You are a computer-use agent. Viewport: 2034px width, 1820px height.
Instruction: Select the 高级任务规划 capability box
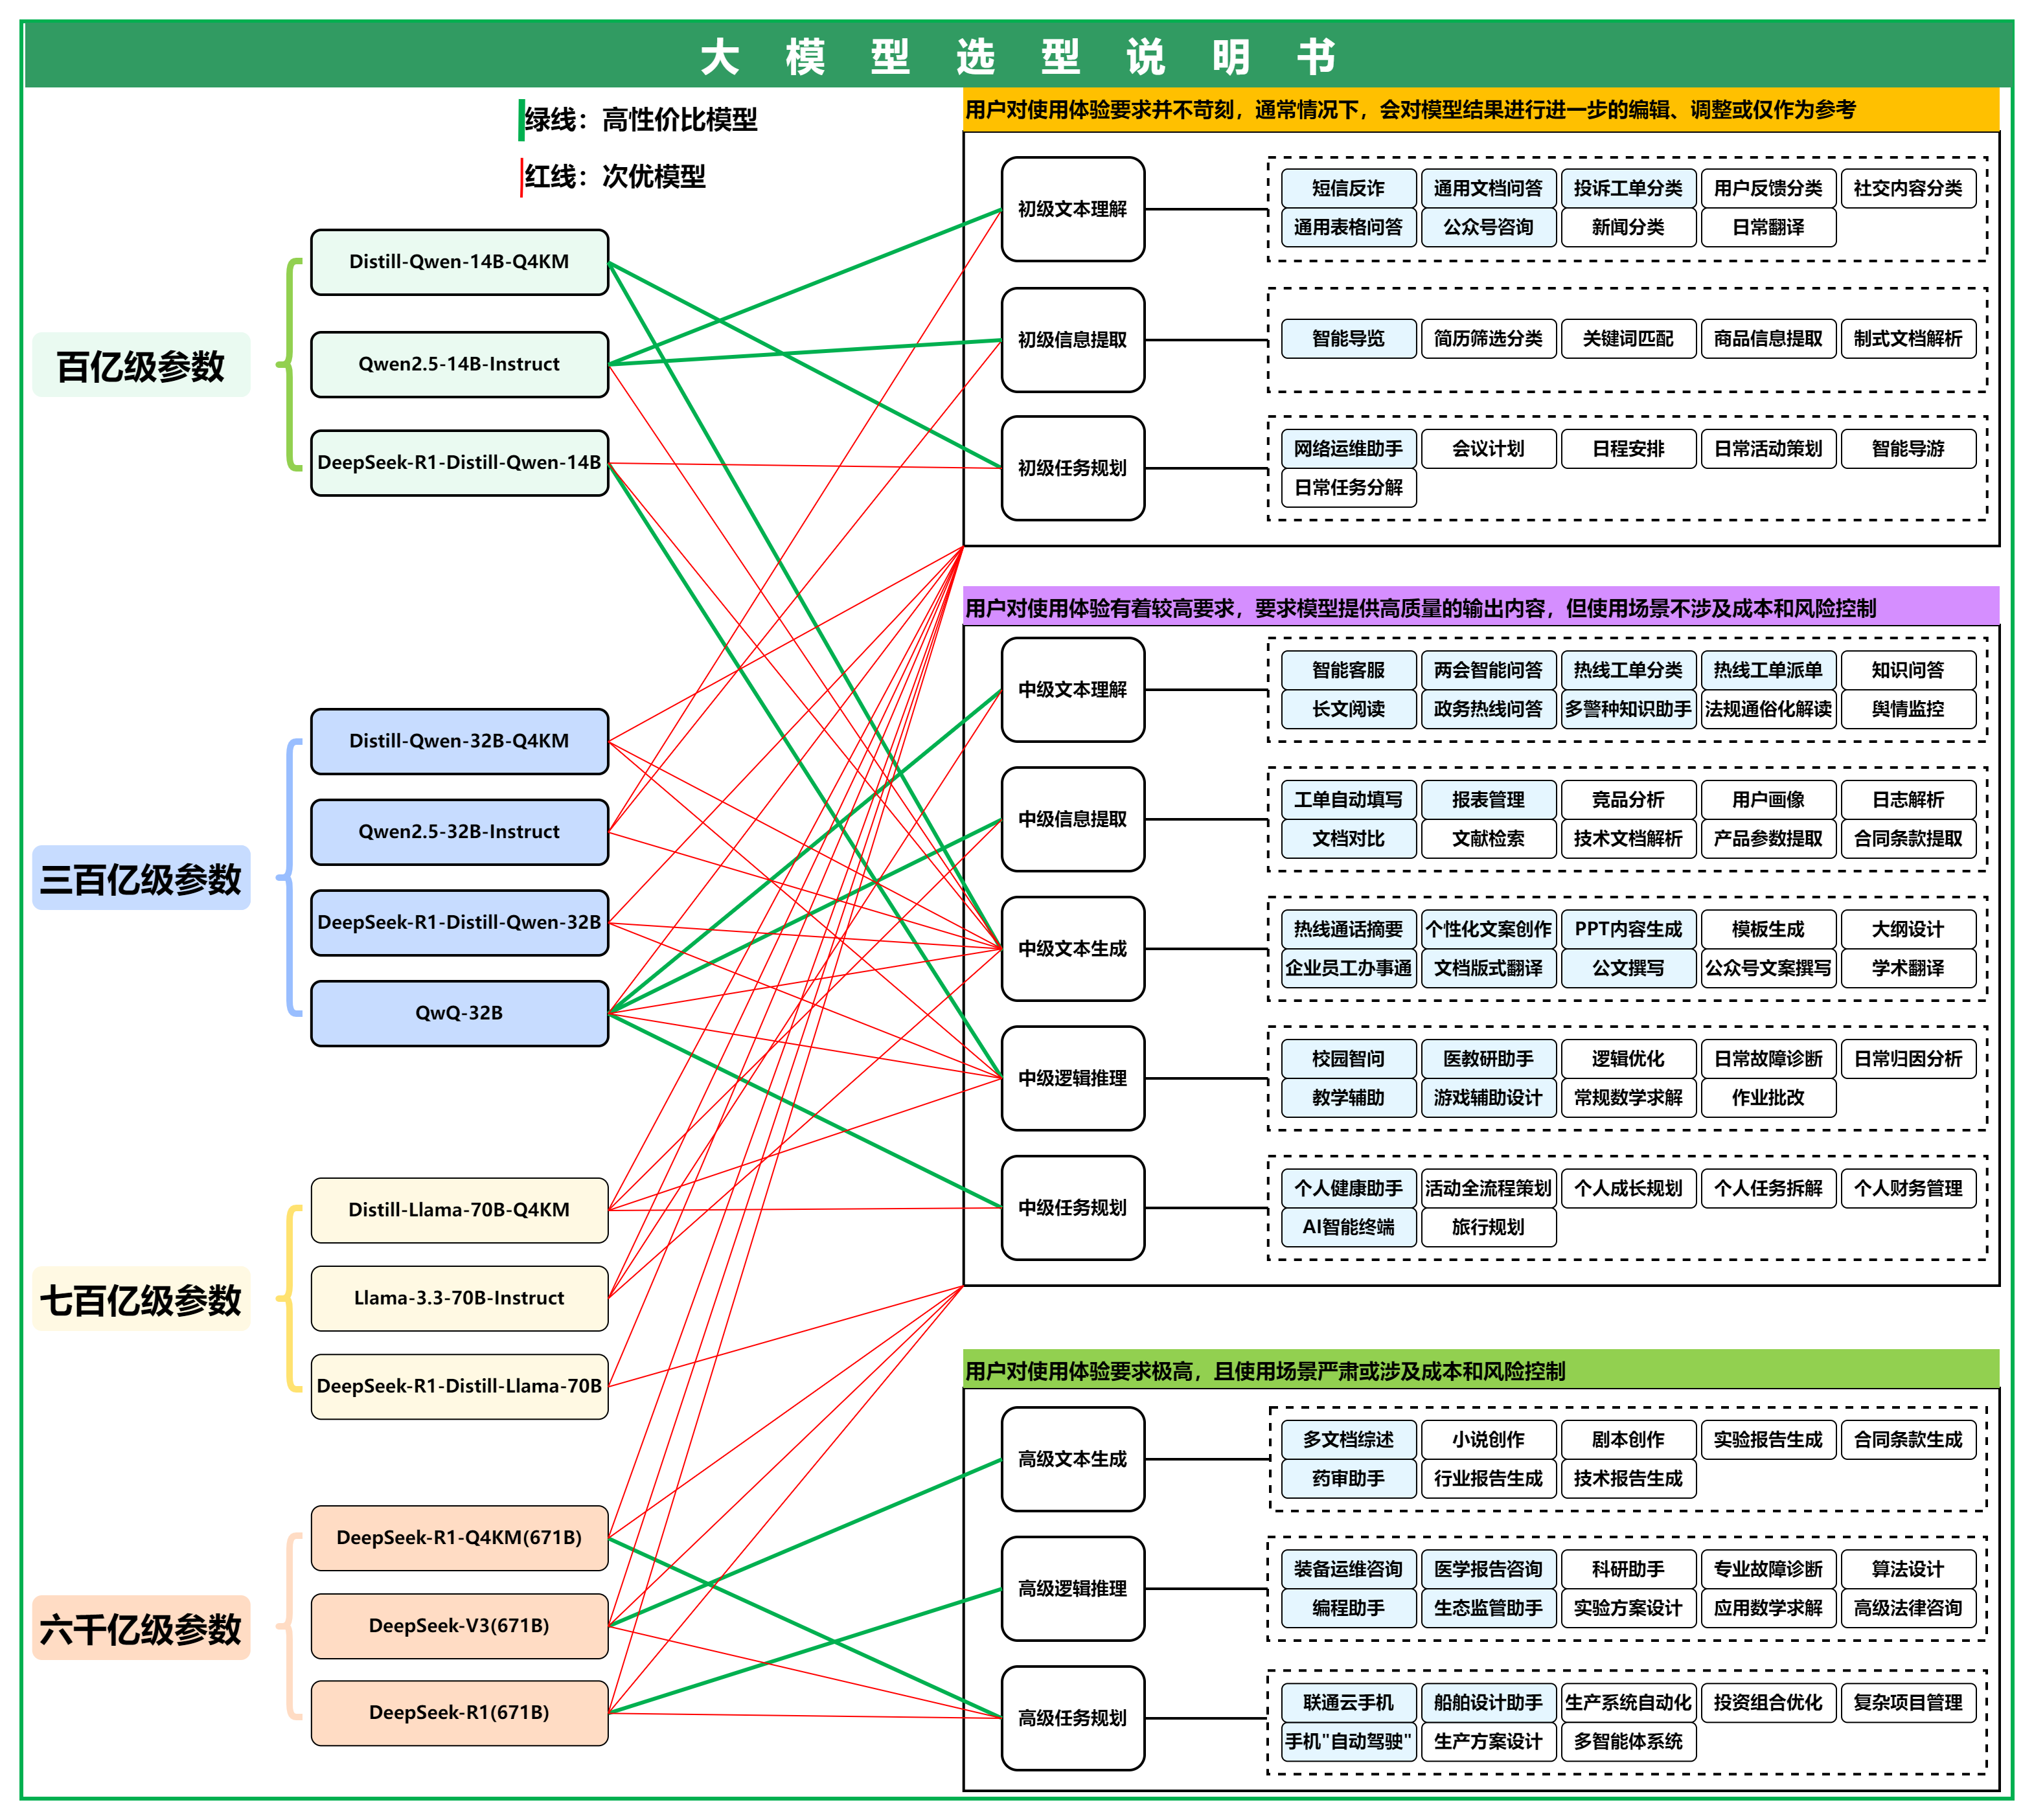click(x=1072, y=1717)
